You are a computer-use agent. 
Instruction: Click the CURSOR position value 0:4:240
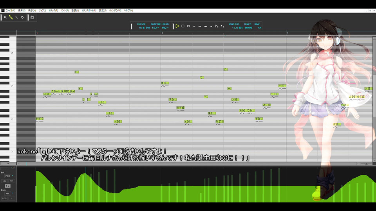145,28
